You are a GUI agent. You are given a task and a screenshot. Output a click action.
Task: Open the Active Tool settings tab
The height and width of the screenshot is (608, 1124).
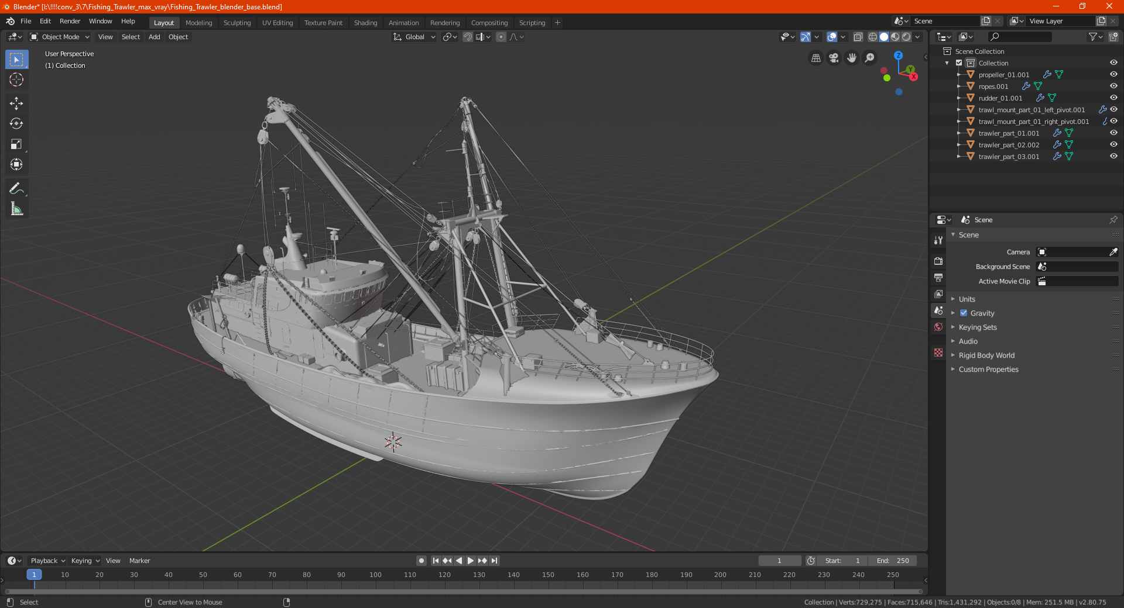click(x=938, y=240)
